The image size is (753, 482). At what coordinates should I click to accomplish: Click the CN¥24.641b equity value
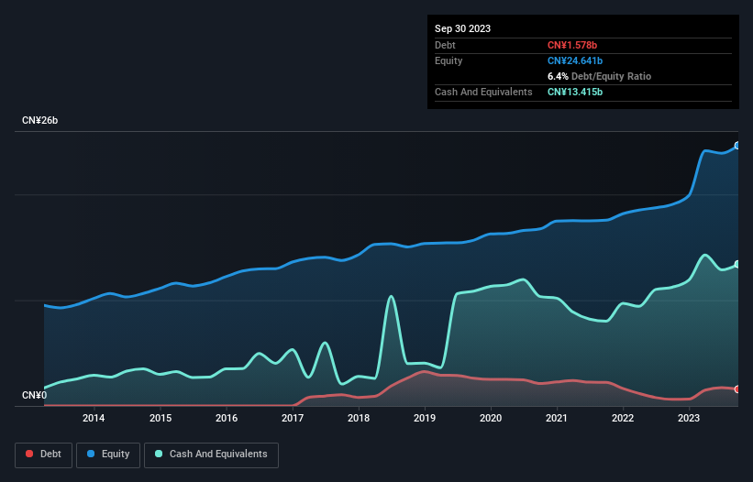click(x=575, y=60)
